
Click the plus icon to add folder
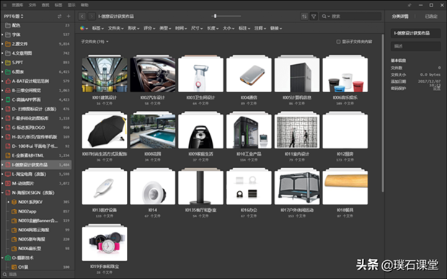tap(68, 17)
